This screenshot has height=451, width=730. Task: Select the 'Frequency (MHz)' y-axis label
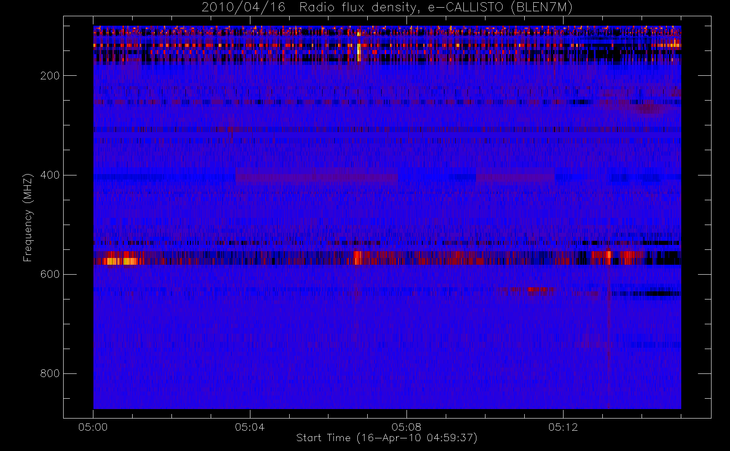[28, 217]
